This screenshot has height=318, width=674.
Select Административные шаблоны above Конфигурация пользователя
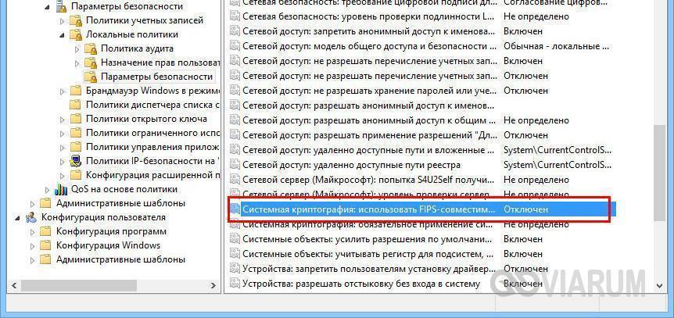tap(120, 203)
